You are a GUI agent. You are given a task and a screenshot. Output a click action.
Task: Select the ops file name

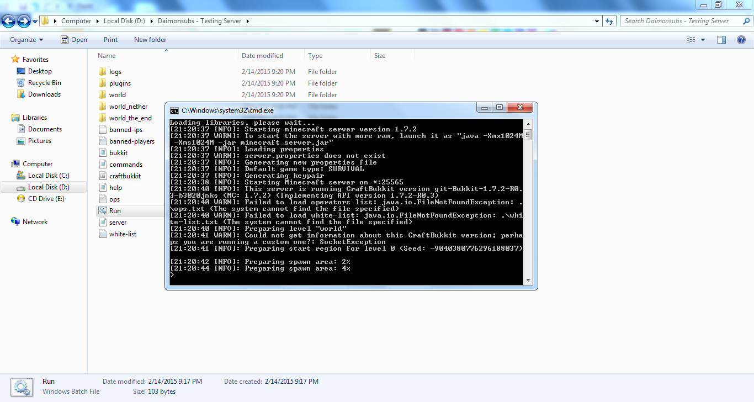point(114,199)
